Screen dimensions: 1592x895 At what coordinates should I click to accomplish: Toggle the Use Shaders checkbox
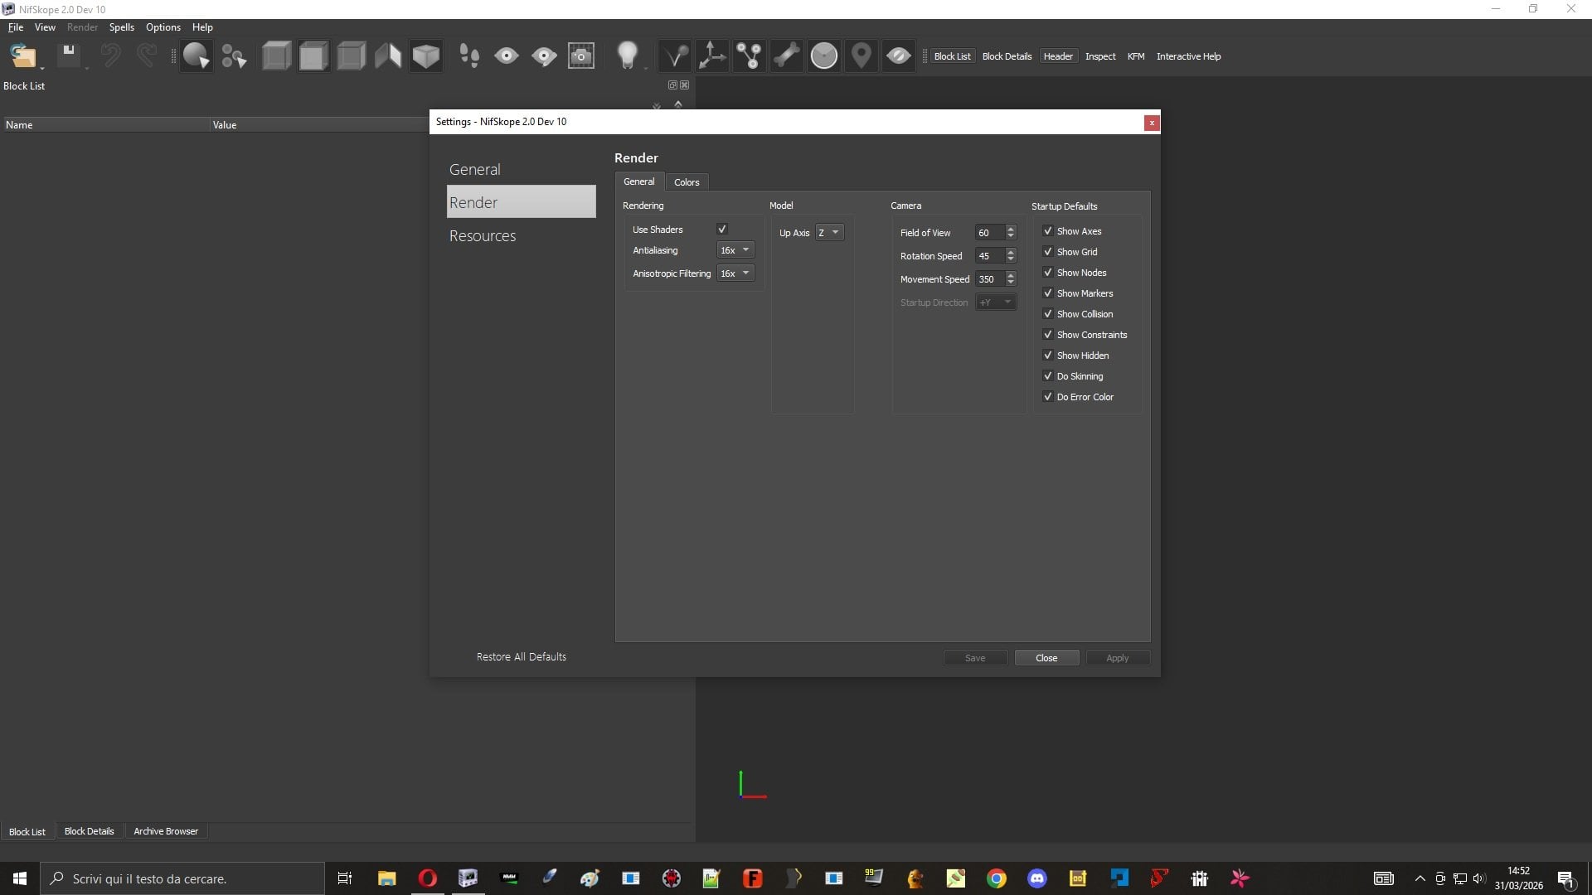(722, 230)
